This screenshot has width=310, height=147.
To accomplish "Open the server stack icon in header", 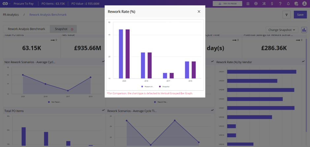I will click(248, 4).
